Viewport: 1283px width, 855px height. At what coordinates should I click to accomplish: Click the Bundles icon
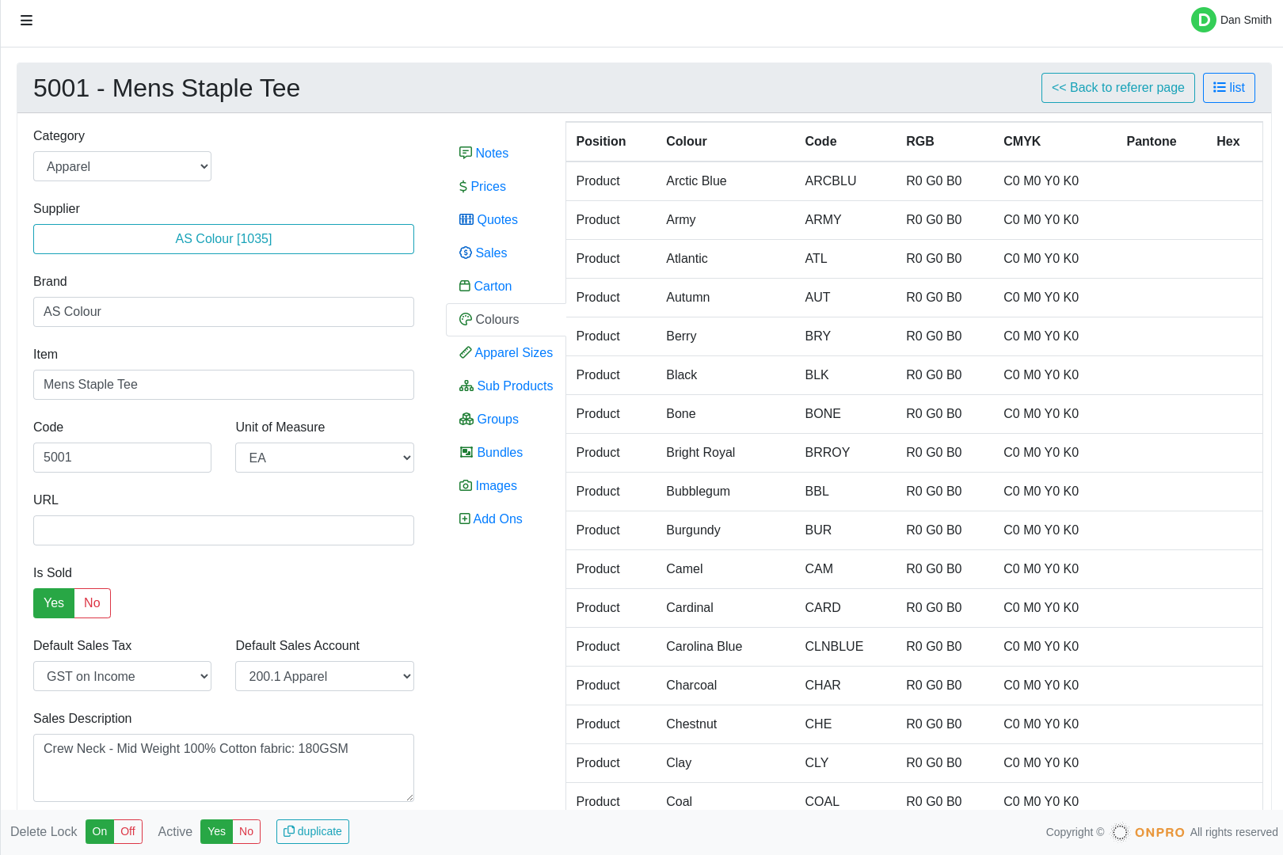(x=466, y=452)
